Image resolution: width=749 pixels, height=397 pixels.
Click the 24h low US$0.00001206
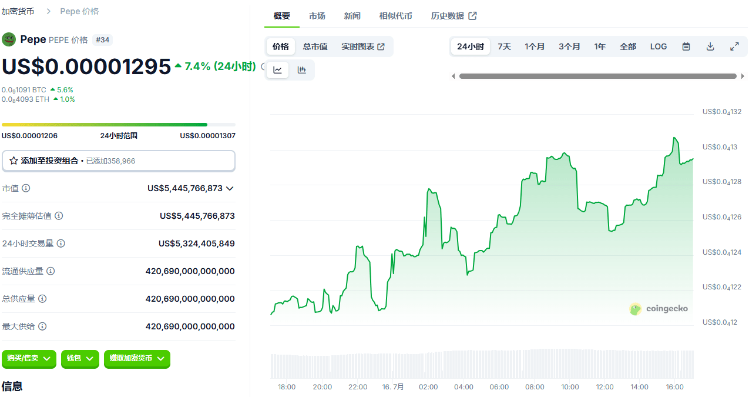pos(30,136)
